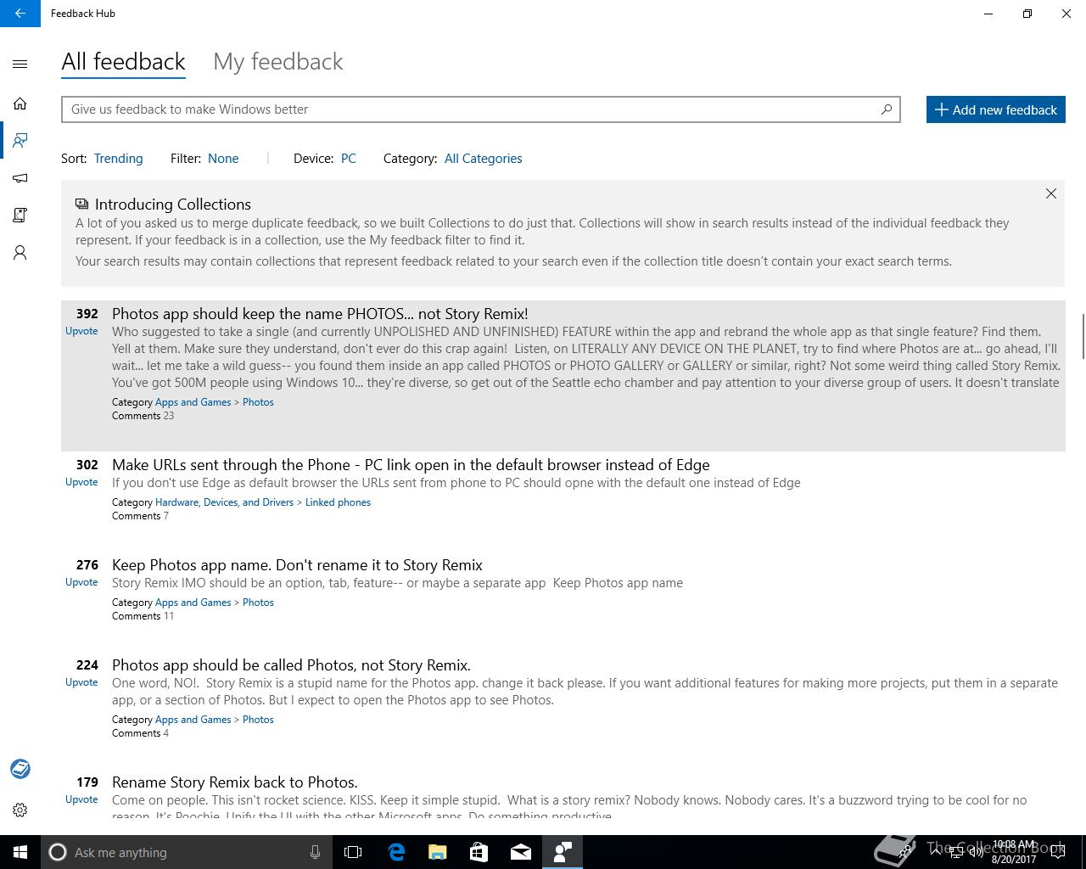Open the hamburger navigation menu
This screenshot has width=1086, height=869.
click(20, 64)
